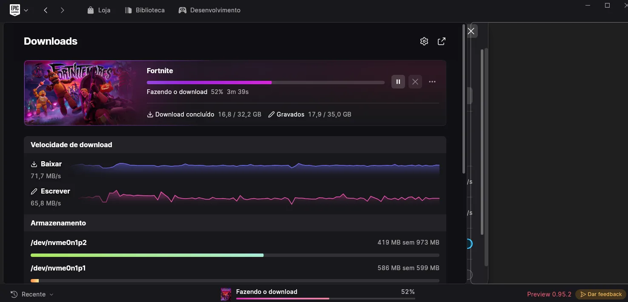Click the Download concluído icon
628x302 pixels.
[x=150, y=114]
